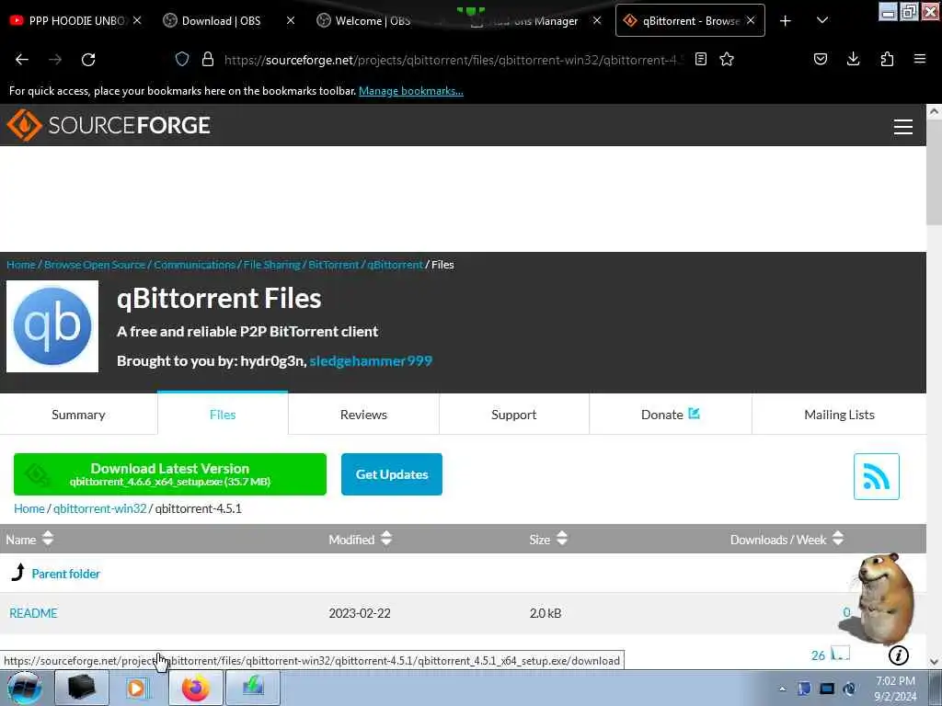This screenshot has height=706, width=942.
Task: Open File Sharing breadcrumb link
Action: tap(271, 265)
